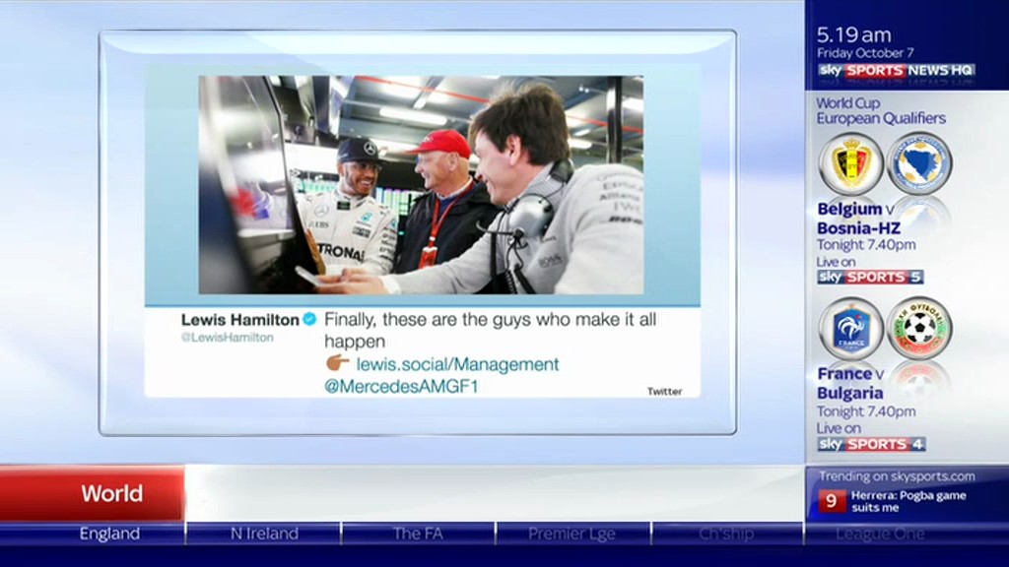
Task: Click the France team crest
Action: pyautogui.click(x=850, y=329)
